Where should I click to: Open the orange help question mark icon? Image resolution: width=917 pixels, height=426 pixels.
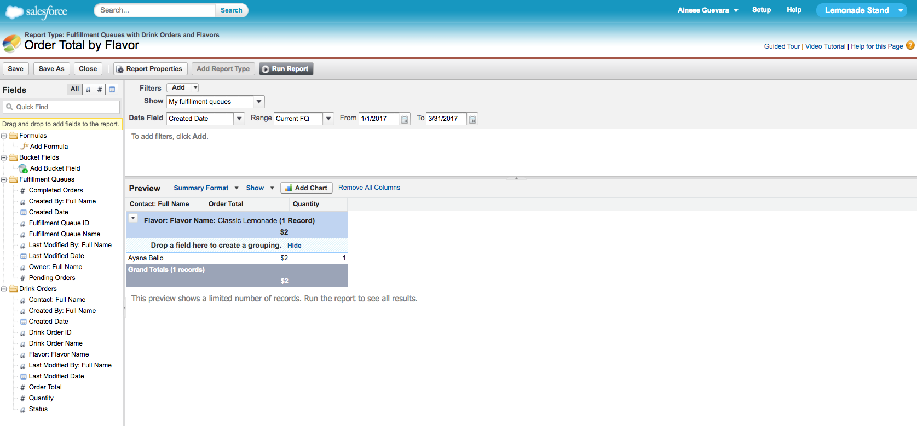click(x=910, y=46)
